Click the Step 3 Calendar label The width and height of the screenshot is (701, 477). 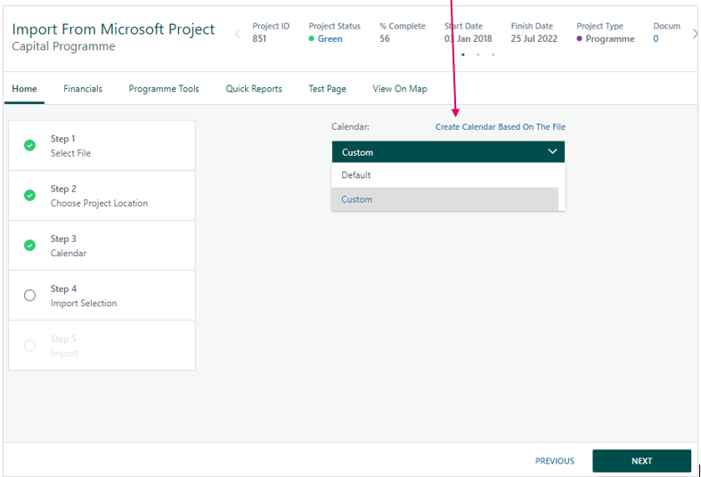[x=69, y=254]
